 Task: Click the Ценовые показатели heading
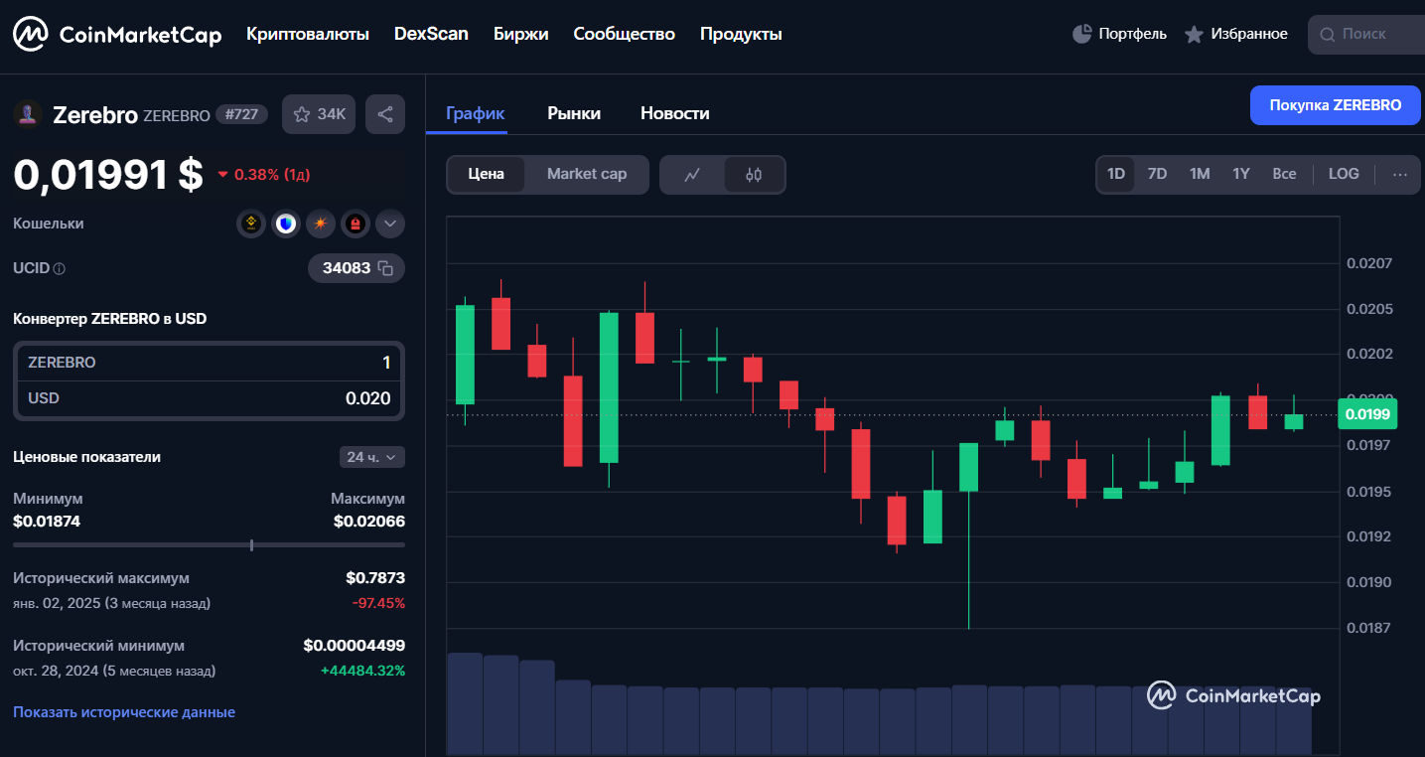tap(86, 457)
